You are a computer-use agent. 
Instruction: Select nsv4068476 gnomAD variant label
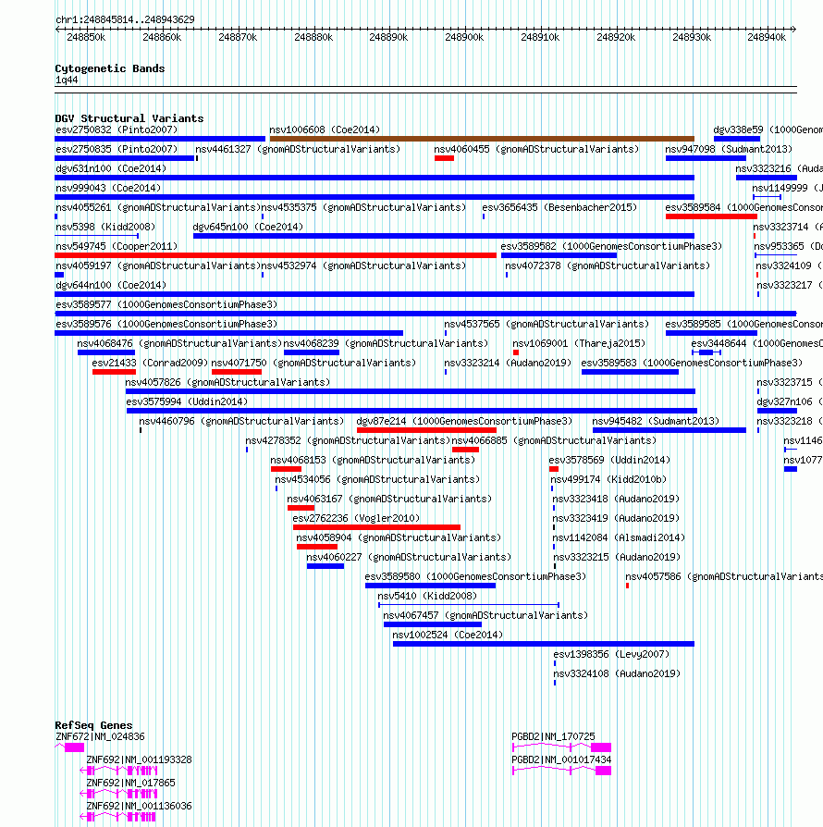pyautogui.click(x=179, y=343)
